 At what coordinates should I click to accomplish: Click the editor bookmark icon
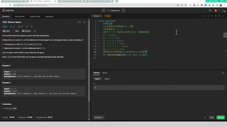tap(204, 16)
